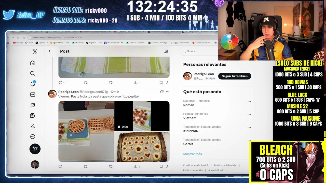Click 'Mostrar más' link
Screen dimensions: 326x183
(193, 154)
